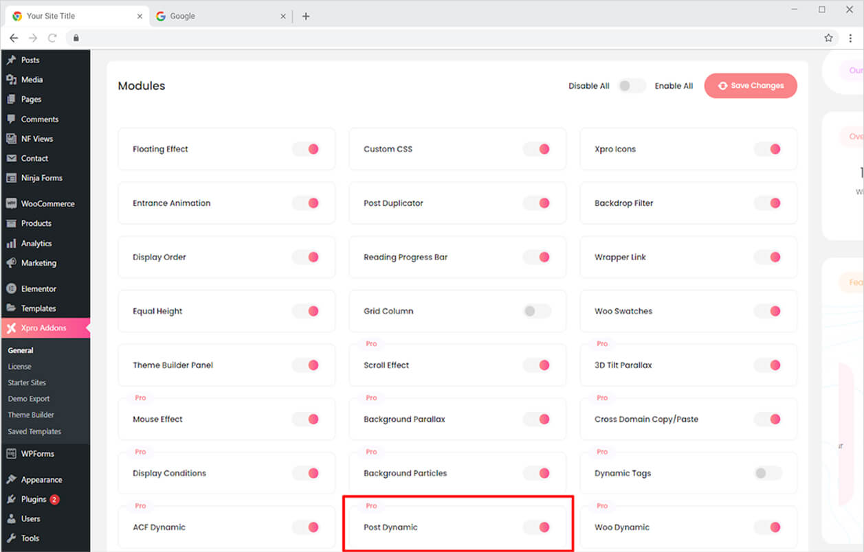Click the browser address bar
This screenshot has height=552, width=864.
450,38
